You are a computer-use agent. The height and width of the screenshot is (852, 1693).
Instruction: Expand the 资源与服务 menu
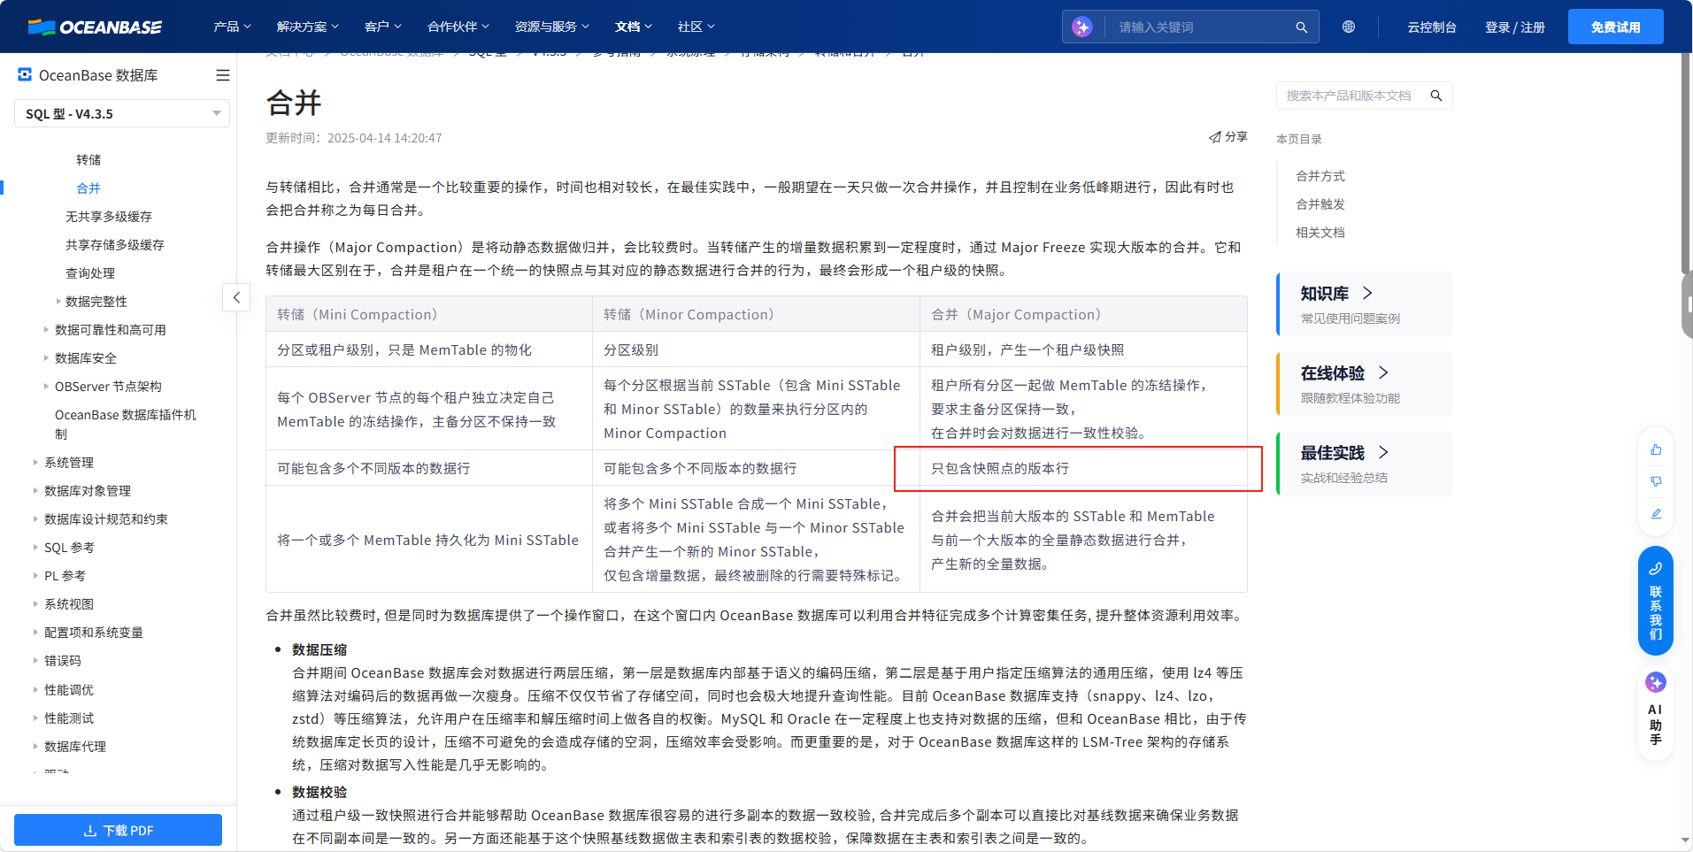[x=551, y=27]
